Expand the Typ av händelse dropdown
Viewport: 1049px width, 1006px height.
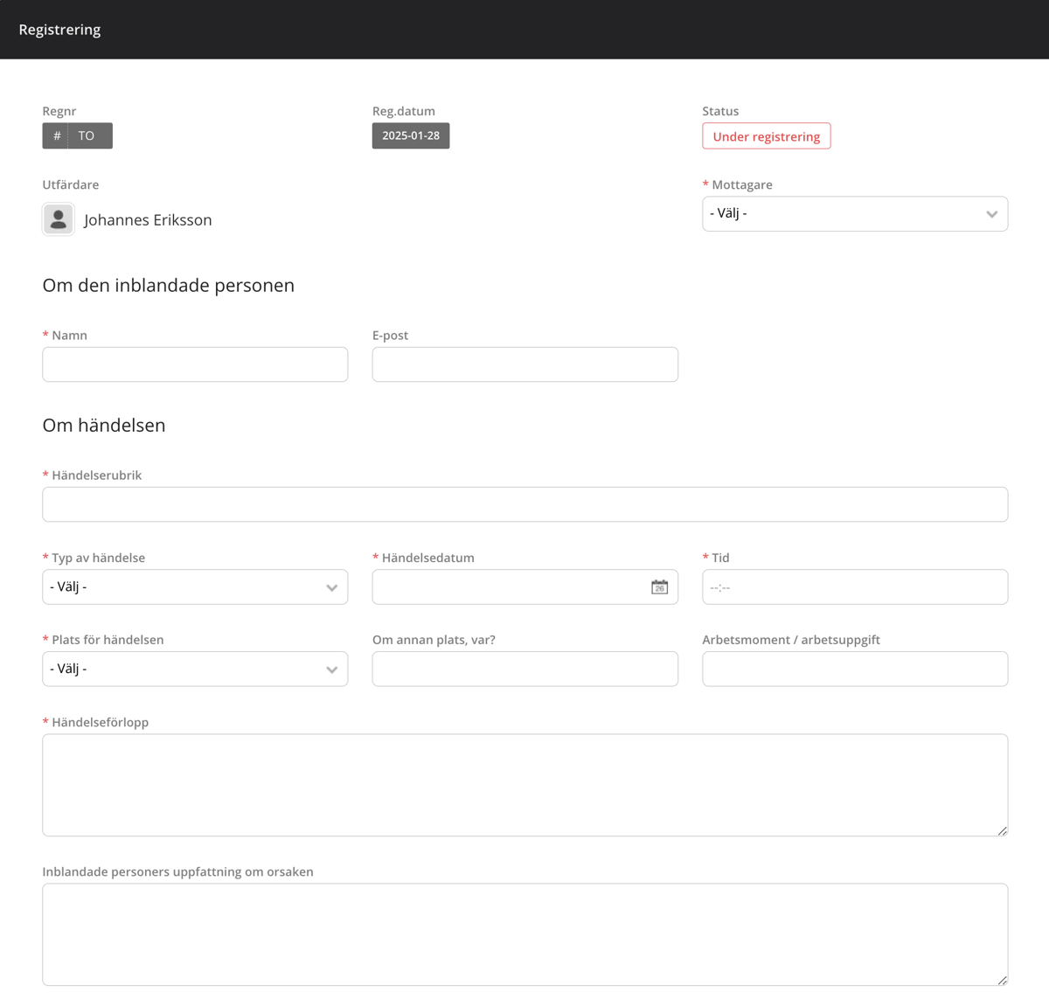click(195, 587)
